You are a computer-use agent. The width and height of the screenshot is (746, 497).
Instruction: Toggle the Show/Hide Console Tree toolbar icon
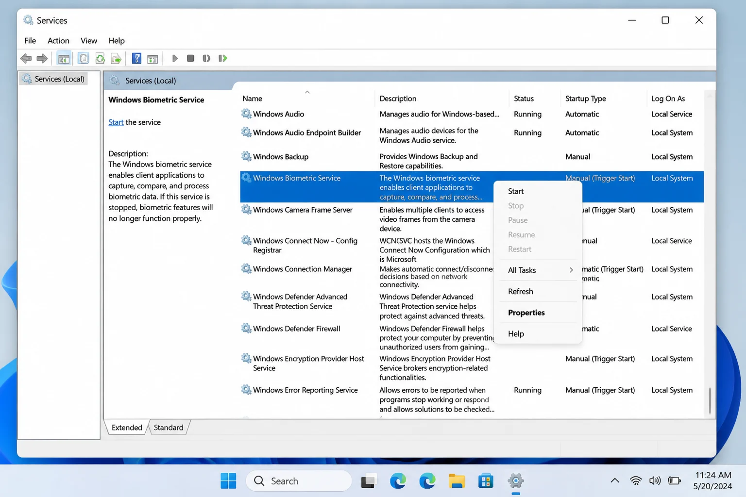64,59
